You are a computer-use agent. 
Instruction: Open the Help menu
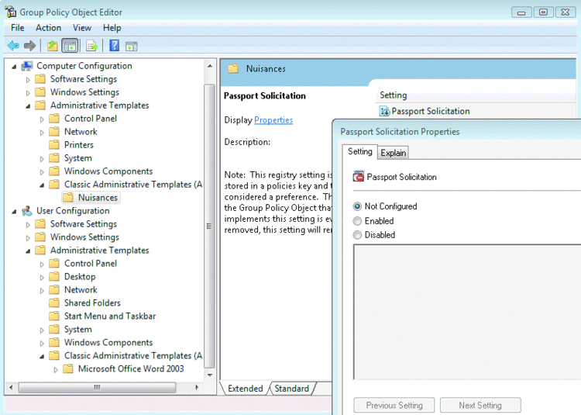[112, 28]
